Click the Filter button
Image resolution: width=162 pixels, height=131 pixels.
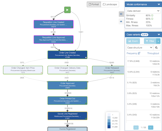pyautogui.click(x=150, y=41)
